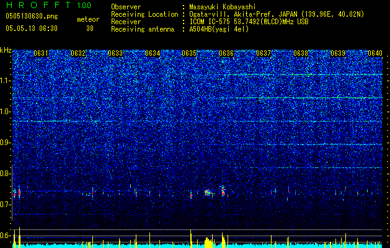Screen dimensions: 390x248
Task: Click the 0633 time marker
Action: coord(115,53)
